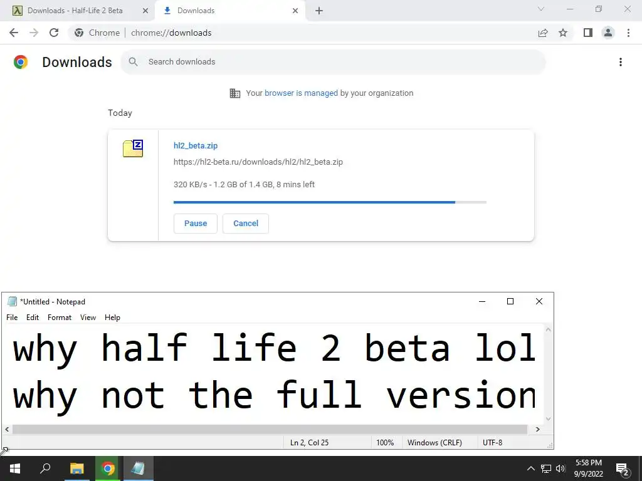Image resolution: width=642 pixels, height=481 pixels.
Task: Click 'Windows (CRLF)' in Notepad status bar
Action: (x=434, y=443)
